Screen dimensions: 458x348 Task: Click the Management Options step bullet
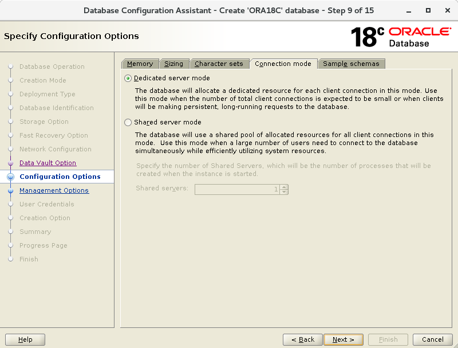10,191
